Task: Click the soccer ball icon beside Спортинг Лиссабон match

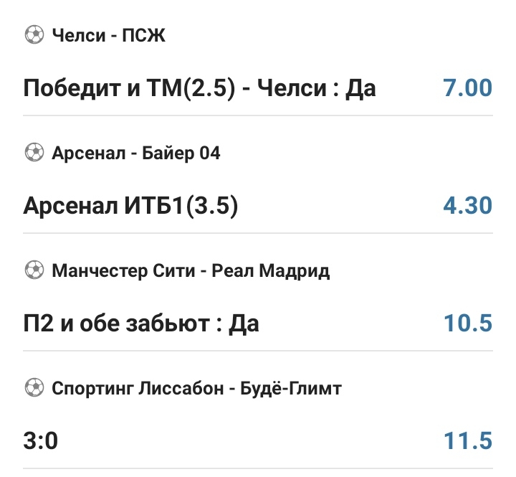Action: click(34, 388)
